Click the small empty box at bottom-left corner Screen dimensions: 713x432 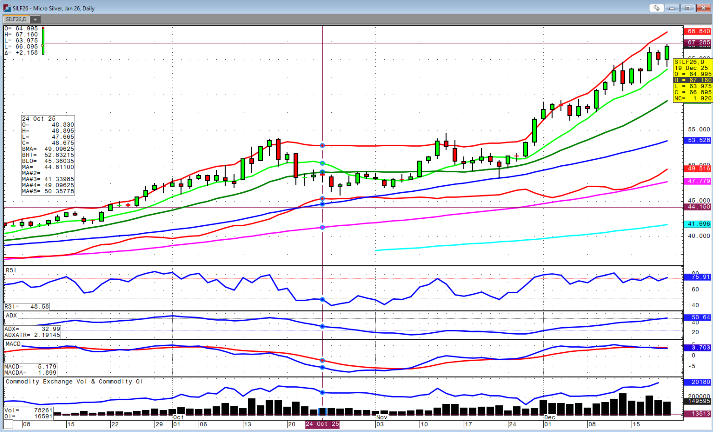8,424
